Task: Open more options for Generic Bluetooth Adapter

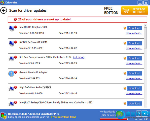Action: [134, 78]
